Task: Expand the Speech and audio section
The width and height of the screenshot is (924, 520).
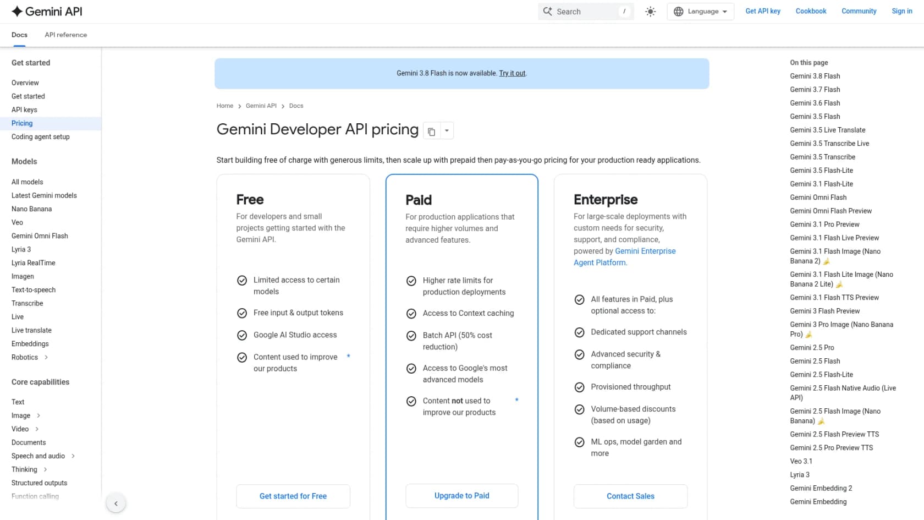Action: click(73, 456)
